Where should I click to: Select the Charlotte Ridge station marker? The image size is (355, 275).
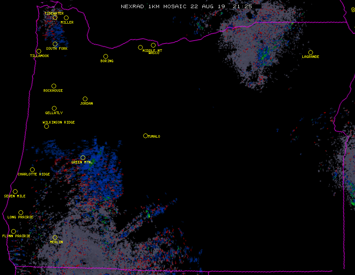32,170
